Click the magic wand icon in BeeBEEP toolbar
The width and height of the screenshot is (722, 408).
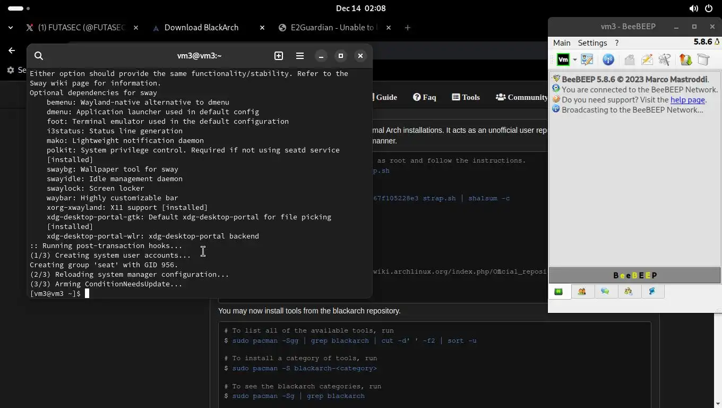[665, 60]
